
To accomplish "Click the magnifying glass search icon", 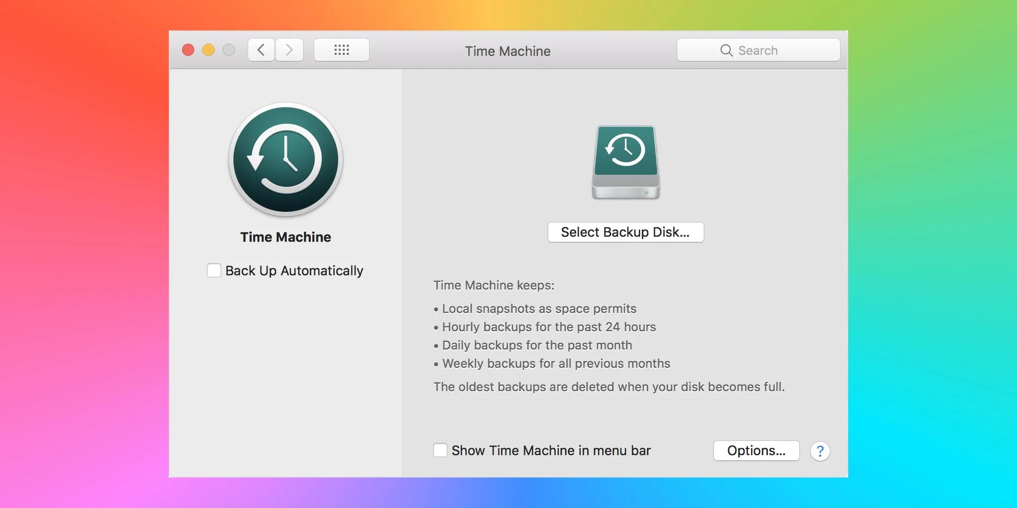I will pyautogui.click(x=726, y=50).
